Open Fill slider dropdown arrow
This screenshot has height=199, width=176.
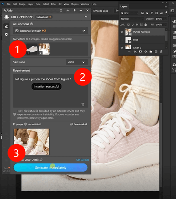[166, 24]
